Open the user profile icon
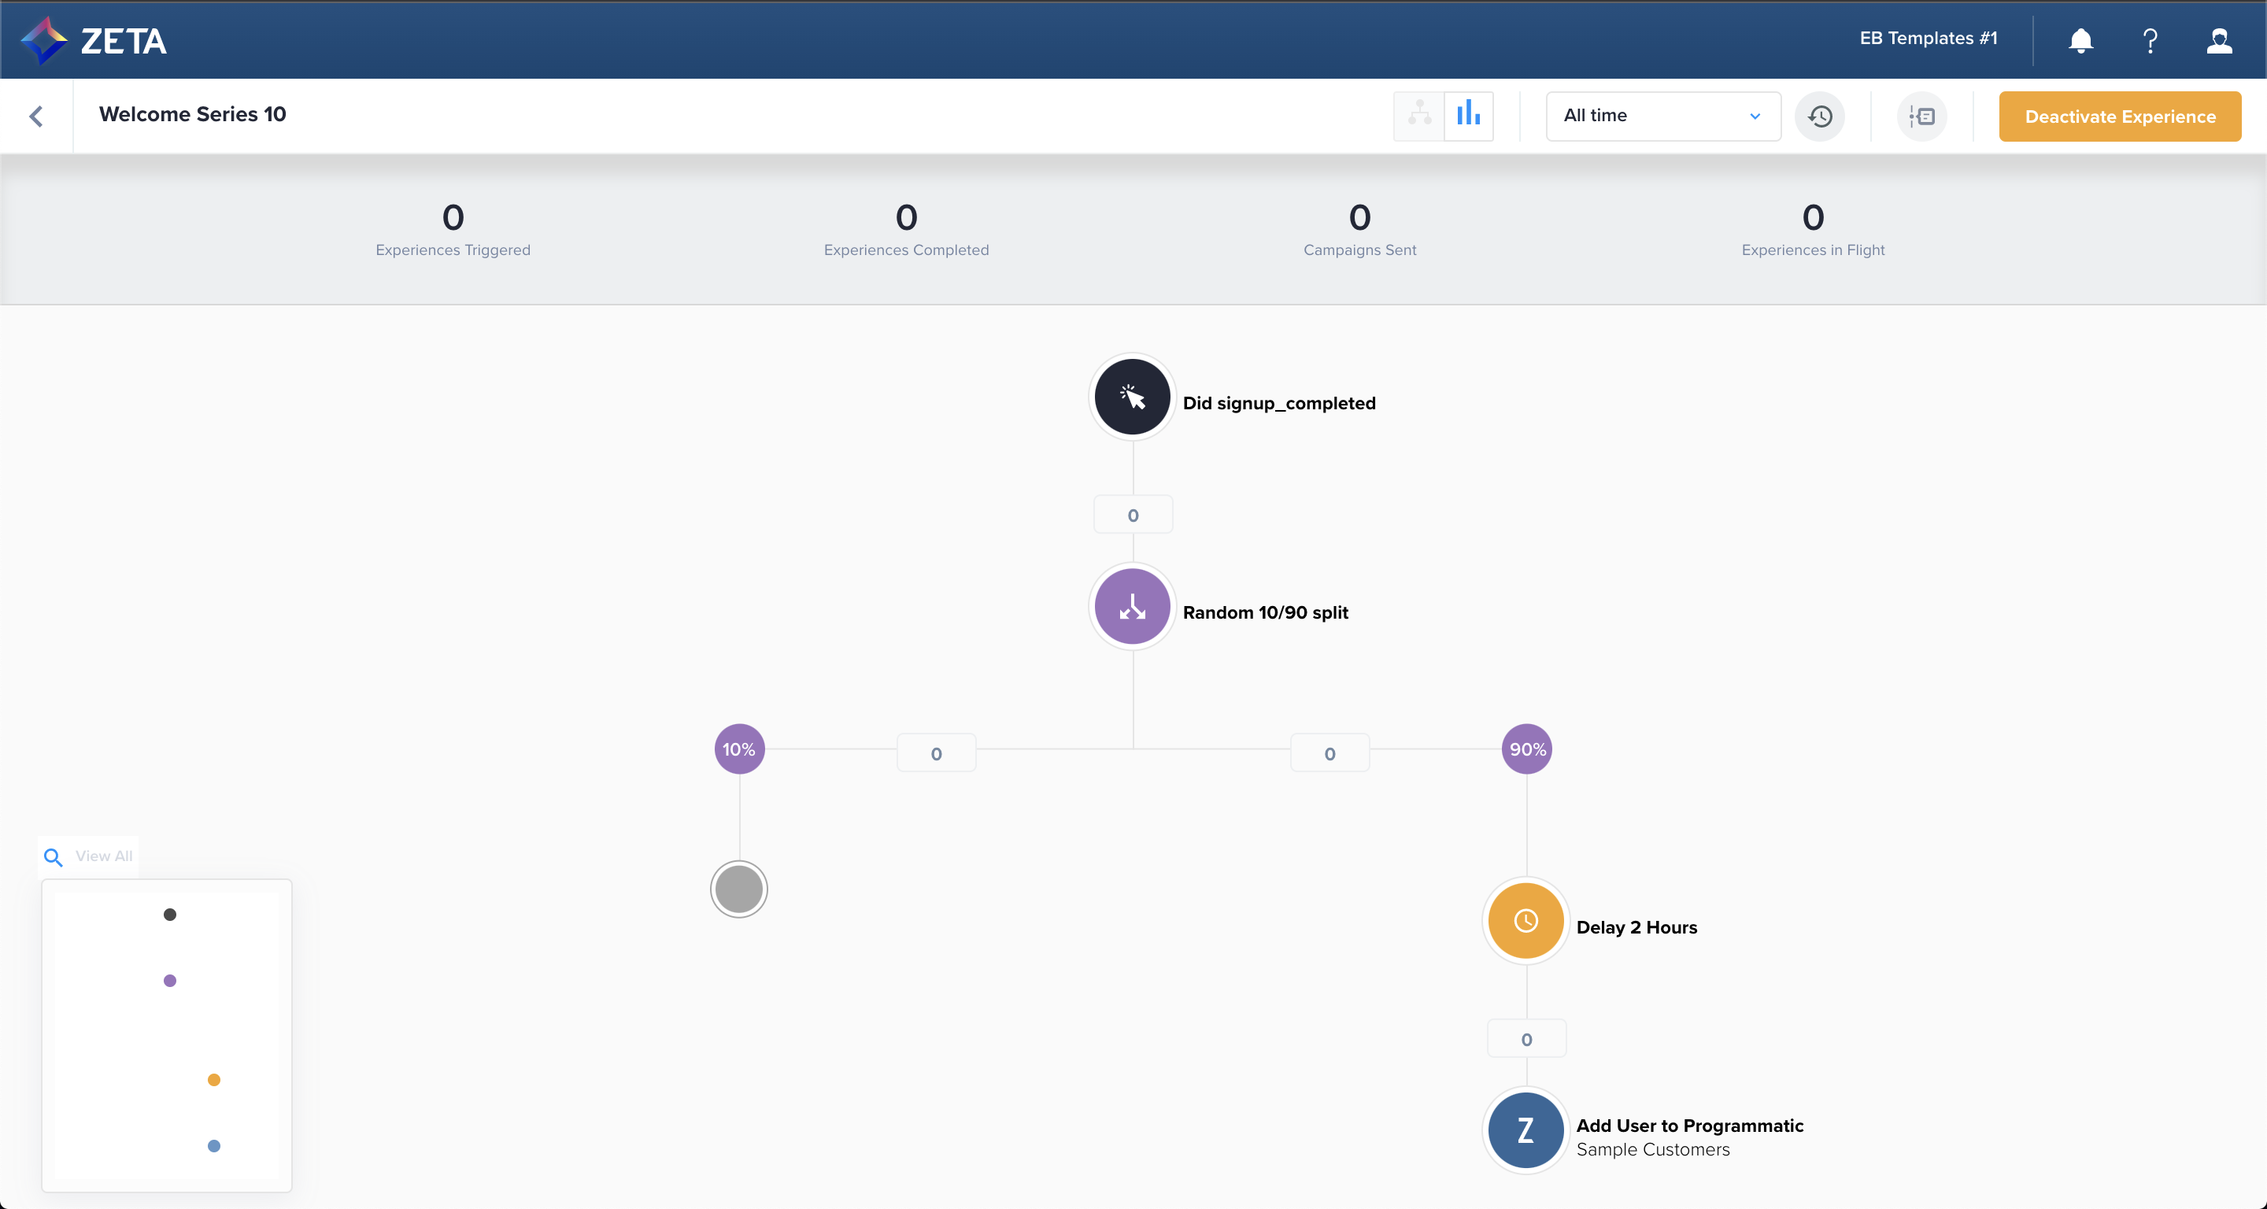 coord(2219,40)
